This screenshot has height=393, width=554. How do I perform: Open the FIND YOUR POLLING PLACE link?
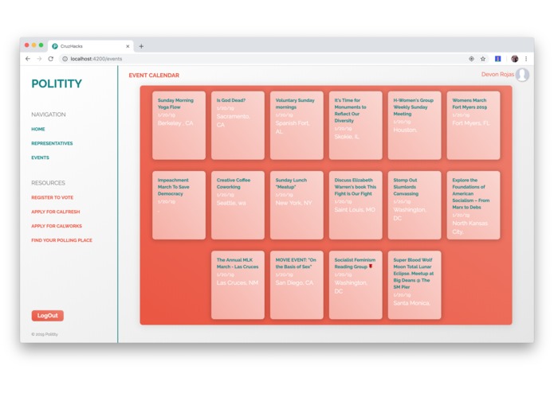click(x=62, y=240)
